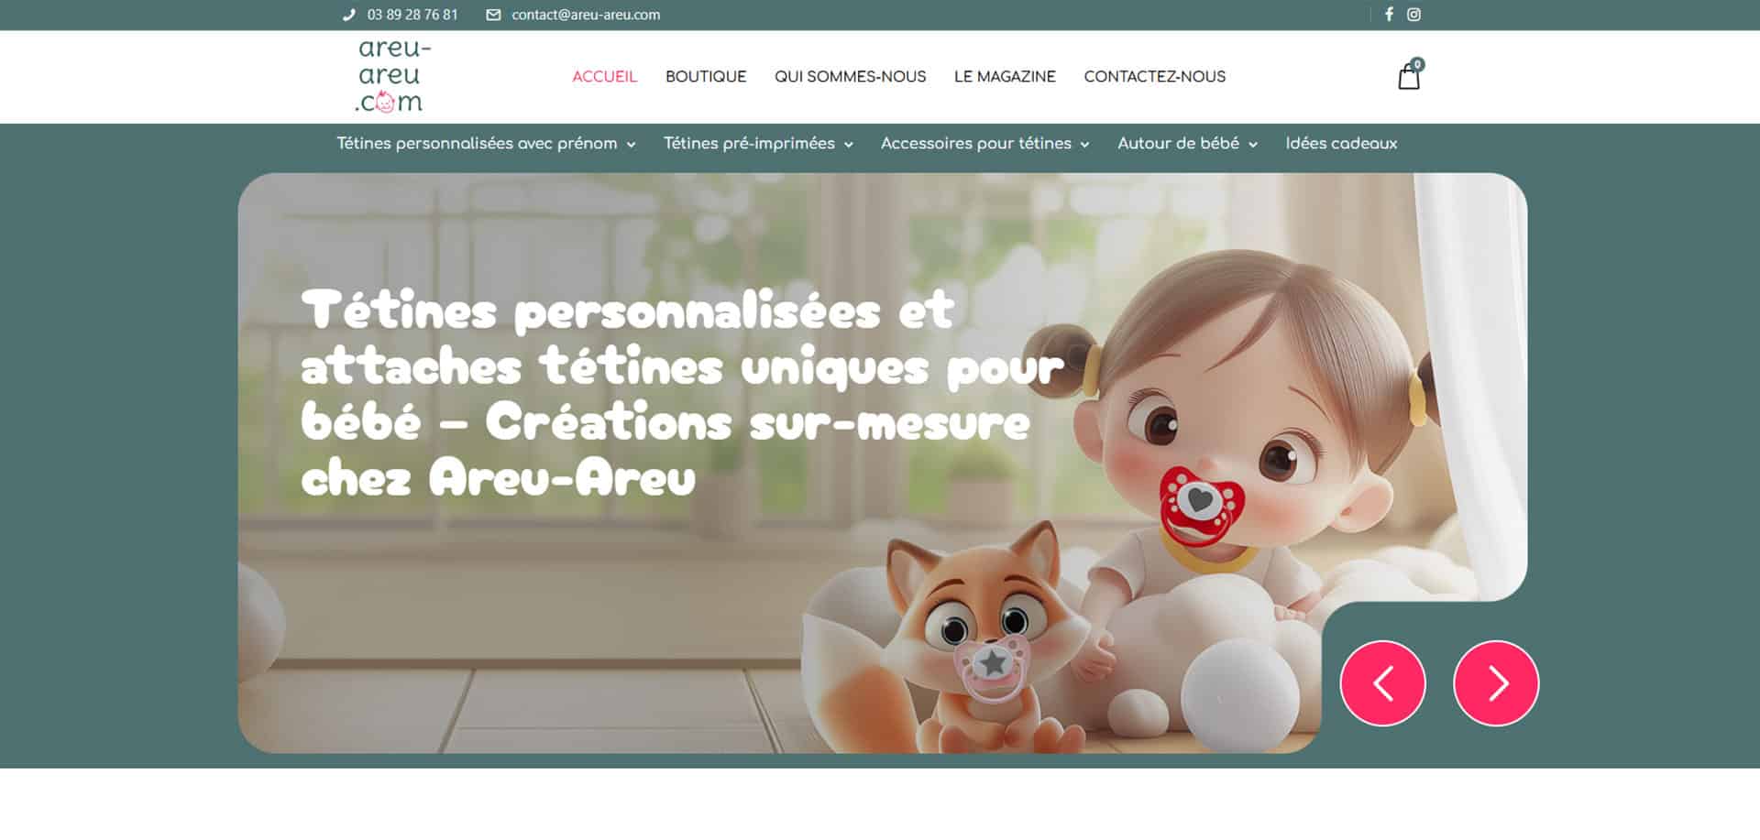Open the Instagram profile icon
The width and height of the screenshot is (1760, 840).
coord(1413,15)
